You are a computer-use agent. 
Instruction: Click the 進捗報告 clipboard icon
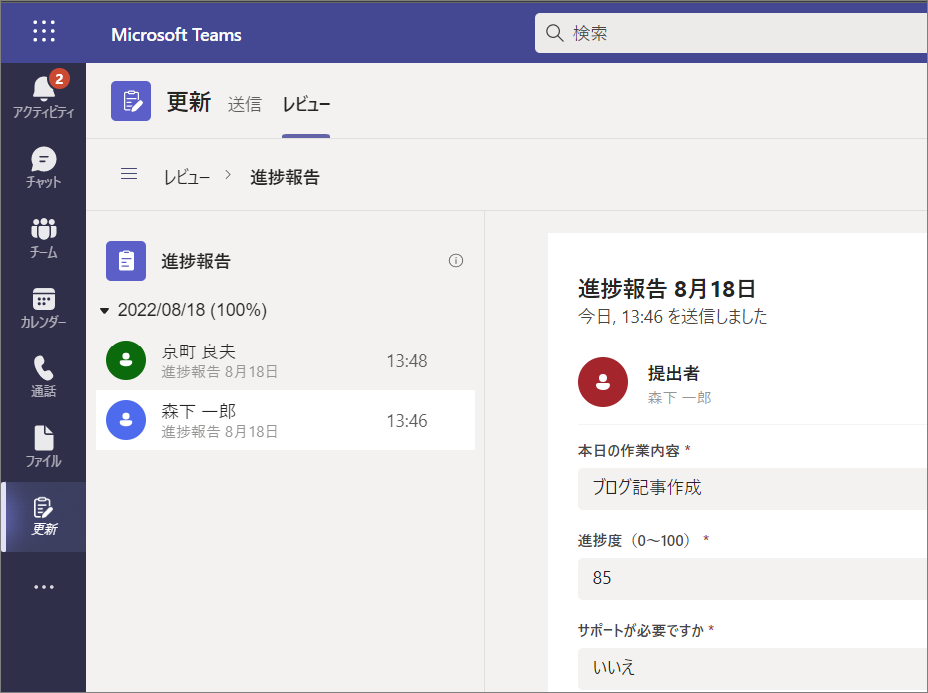pos(126,261)
